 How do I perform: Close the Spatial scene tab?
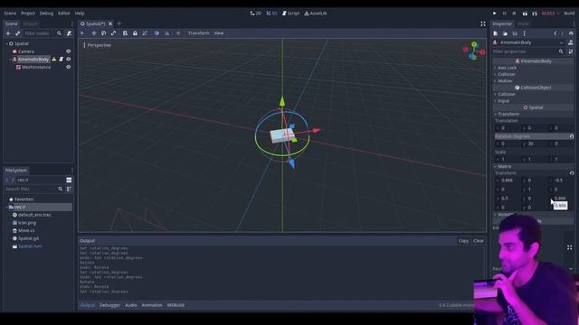110,23
